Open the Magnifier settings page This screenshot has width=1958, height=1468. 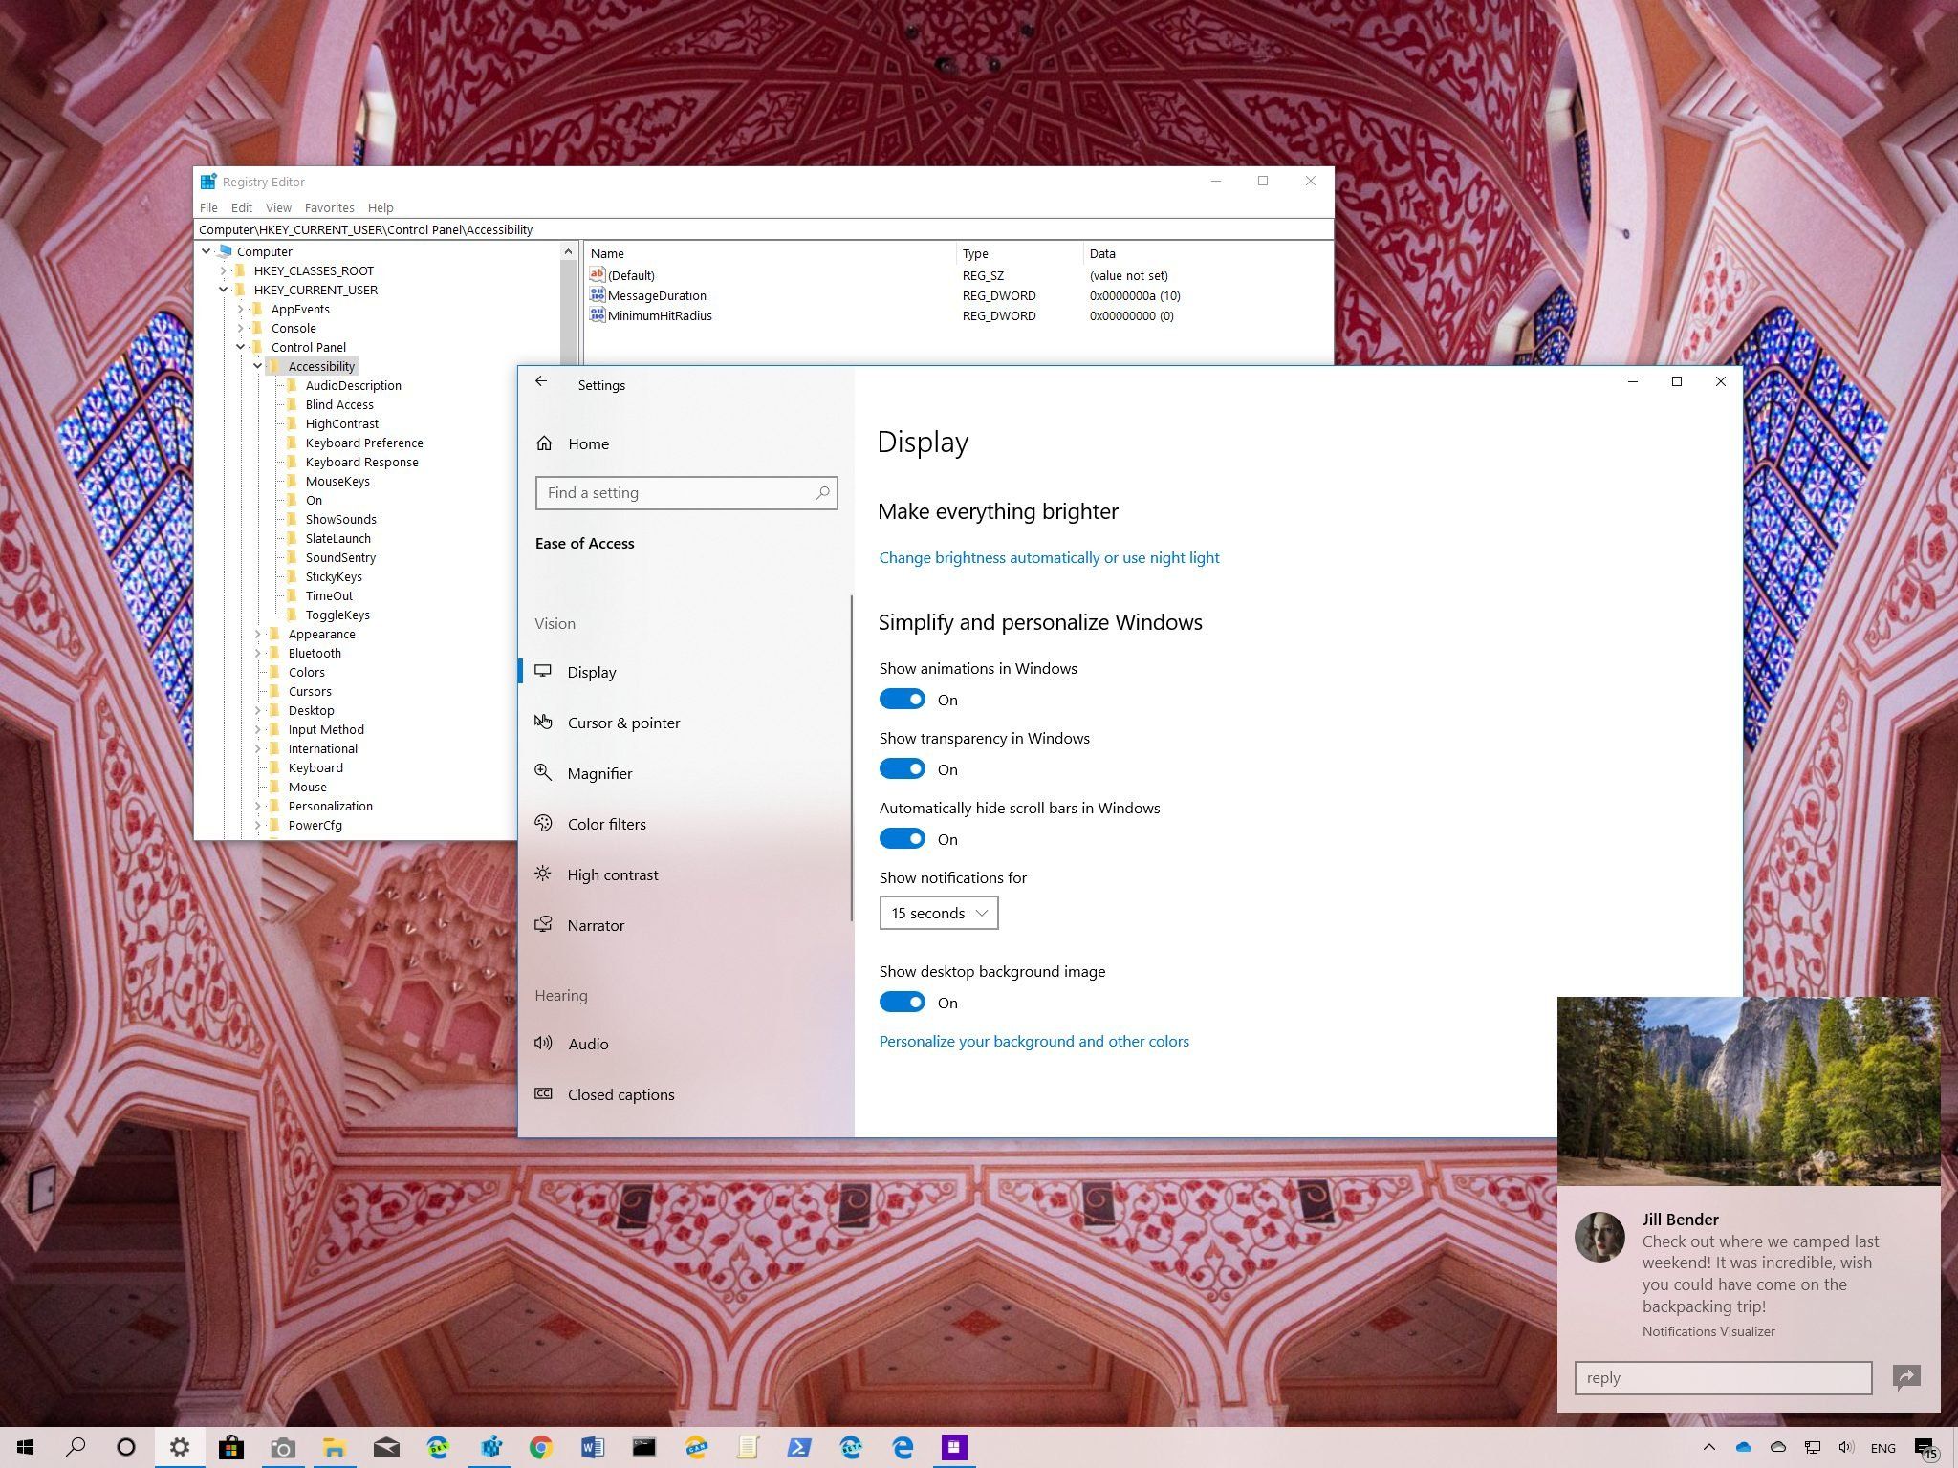(x=598, y=773)
